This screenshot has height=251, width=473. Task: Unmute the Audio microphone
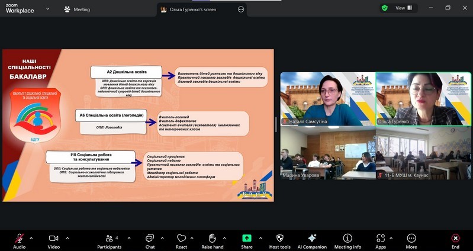point(19,238)
